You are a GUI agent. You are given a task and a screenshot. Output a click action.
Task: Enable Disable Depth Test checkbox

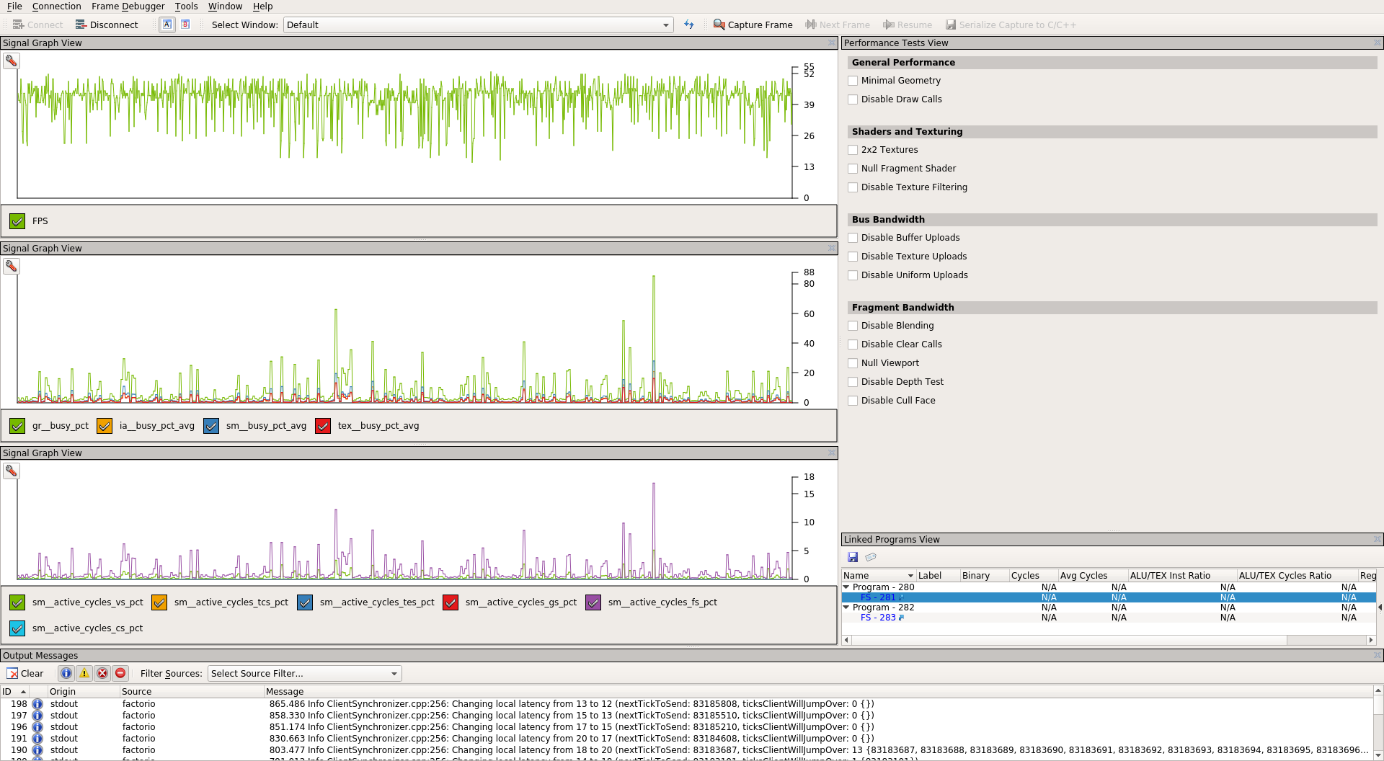[x=853, y=382]
